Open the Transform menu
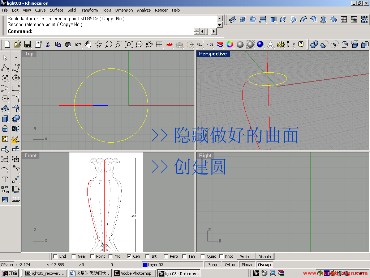Screen dimensions: 370x278 pyautogui.click(x=89, y=10)
